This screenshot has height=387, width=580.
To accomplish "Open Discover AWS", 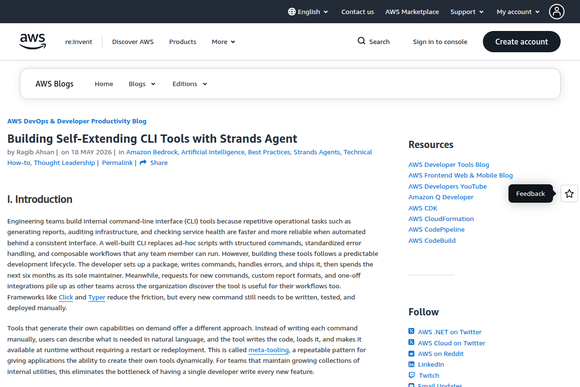I will [133, 42].
